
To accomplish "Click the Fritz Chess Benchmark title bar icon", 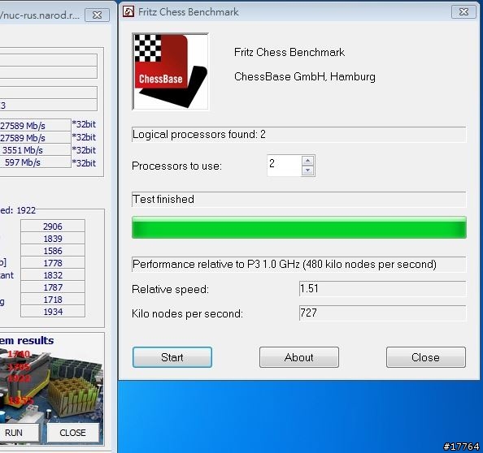I will pos(128,11).
